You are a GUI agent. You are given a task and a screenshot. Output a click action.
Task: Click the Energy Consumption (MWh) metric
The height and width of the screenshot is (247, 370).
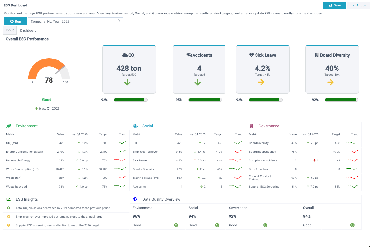pos(24,152)
